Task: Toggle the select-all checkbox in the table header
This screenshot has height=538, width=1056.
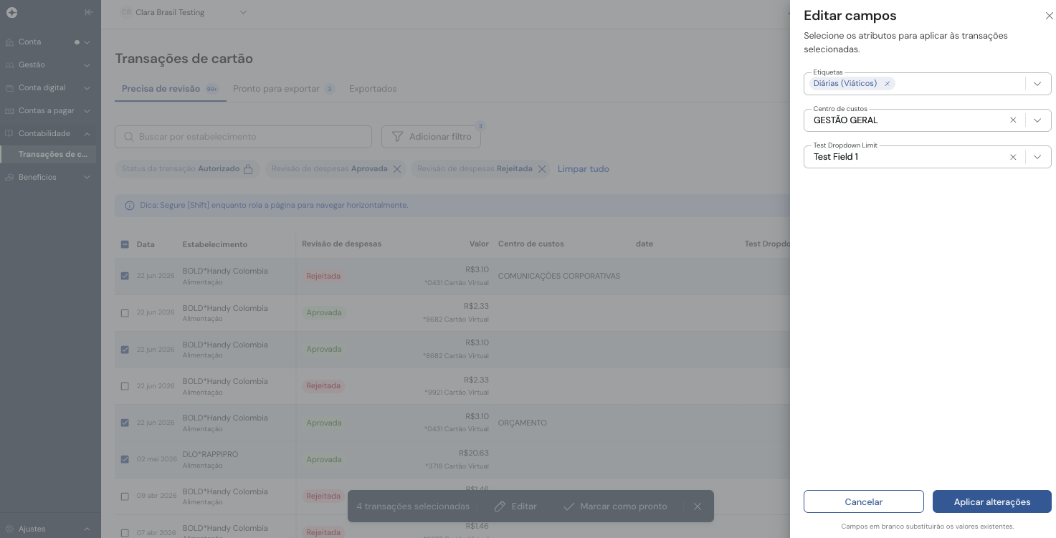Action: click(x=125, y=244)
